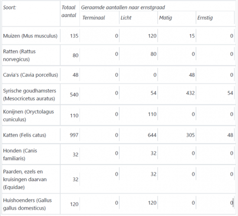This screenshot has width=238, height=216.
Task: Click the Licht value 120 for Muizen
Action: [152, 36]
